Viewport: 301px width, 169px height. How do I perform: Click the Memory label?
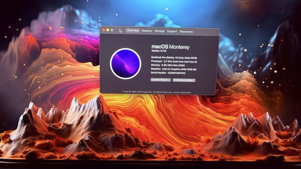click(156, 65)
